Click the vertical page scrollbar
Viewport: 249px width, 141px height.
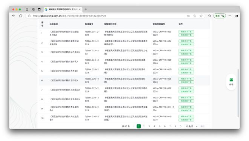pyautogui.click(x=238, y=93)
